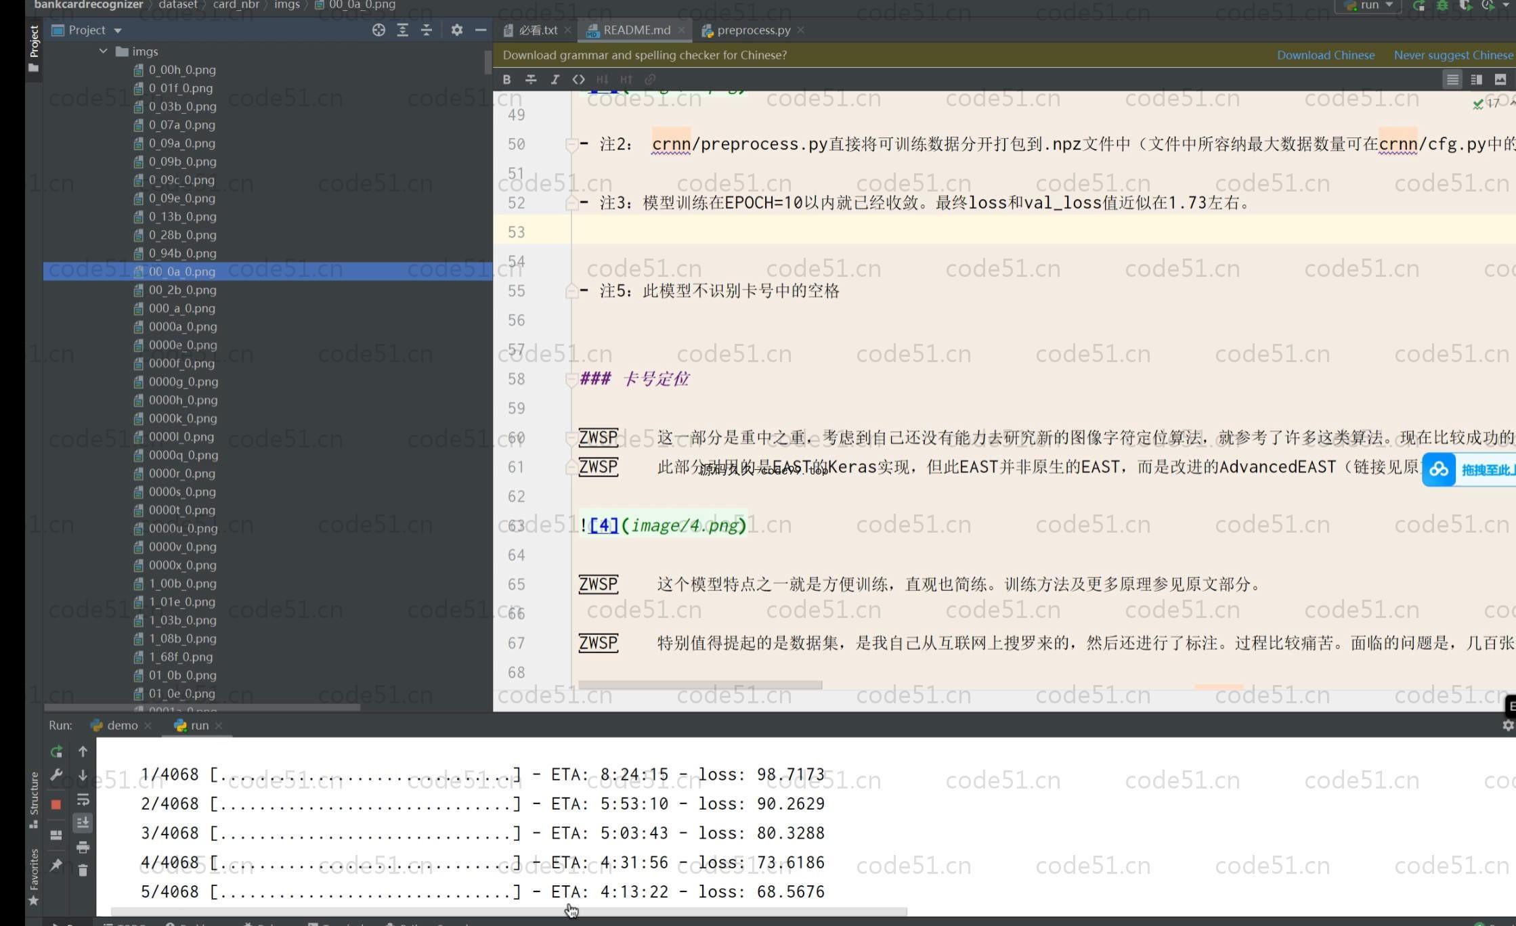Screen dimensions: 1516x926
Task: Rerun the run configuration in Run panel
Action: click(x=56, y=751)
